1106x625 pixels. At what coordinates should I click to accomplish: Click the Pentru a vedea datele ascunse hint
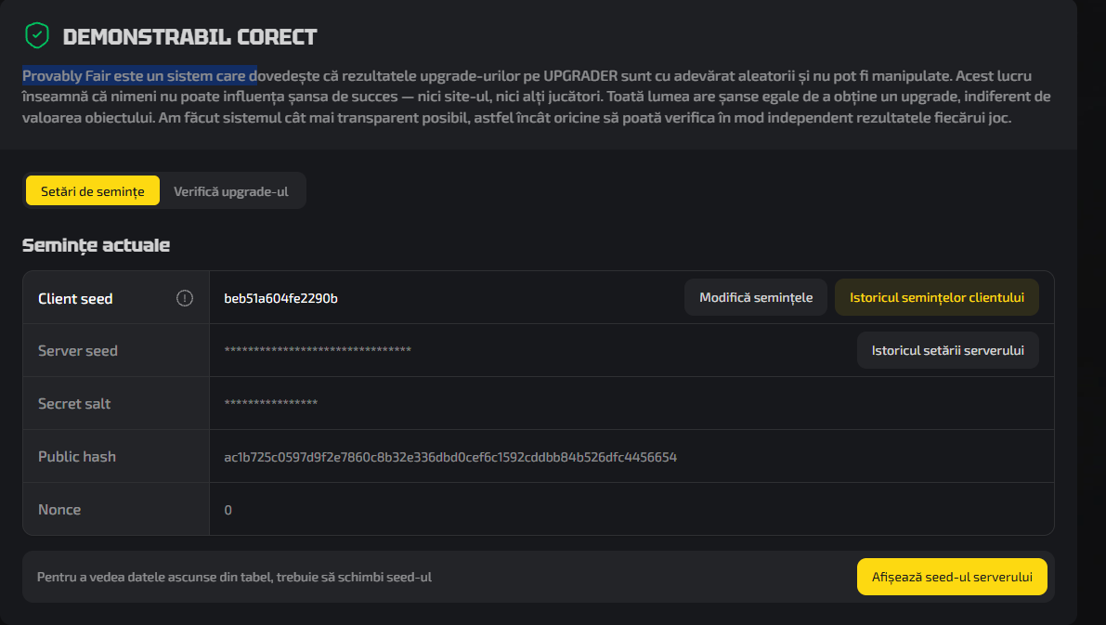(234, 577)
